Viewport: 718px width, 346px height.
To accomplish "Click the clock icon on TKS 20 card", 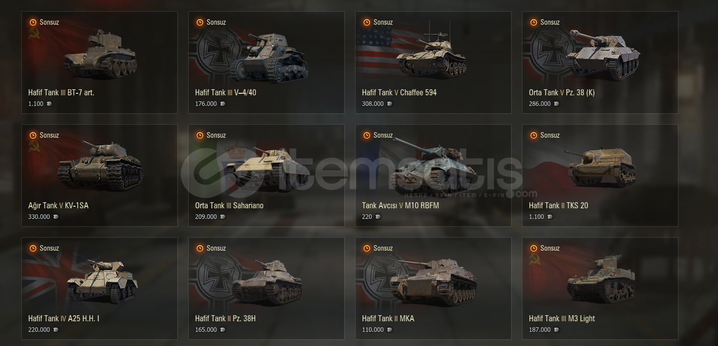I will coord(534,135).
